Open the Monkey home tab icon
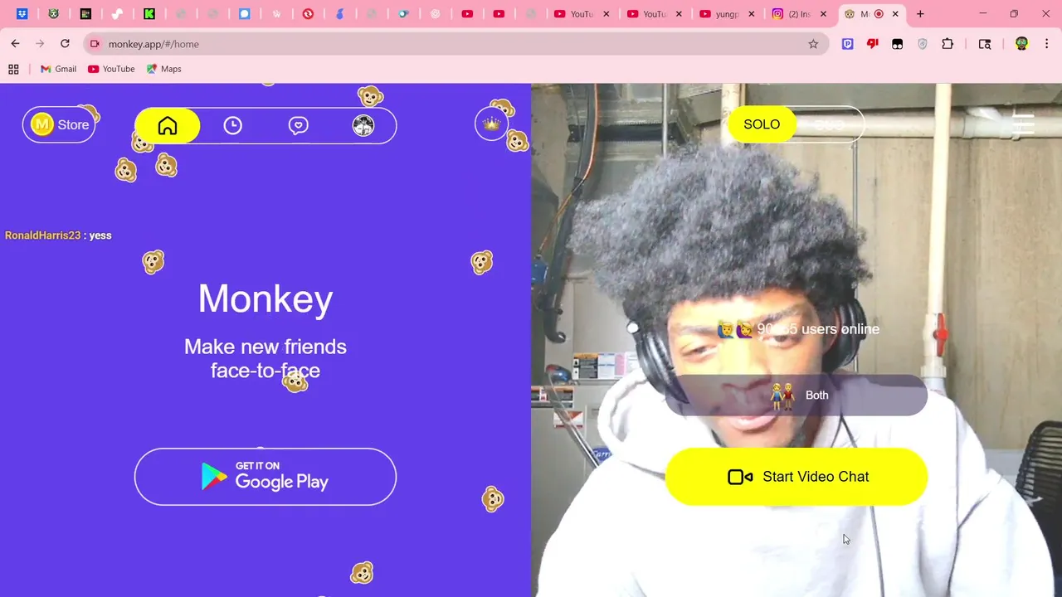The width and height of the screenshot is (1062, 597). pos(168,125)
